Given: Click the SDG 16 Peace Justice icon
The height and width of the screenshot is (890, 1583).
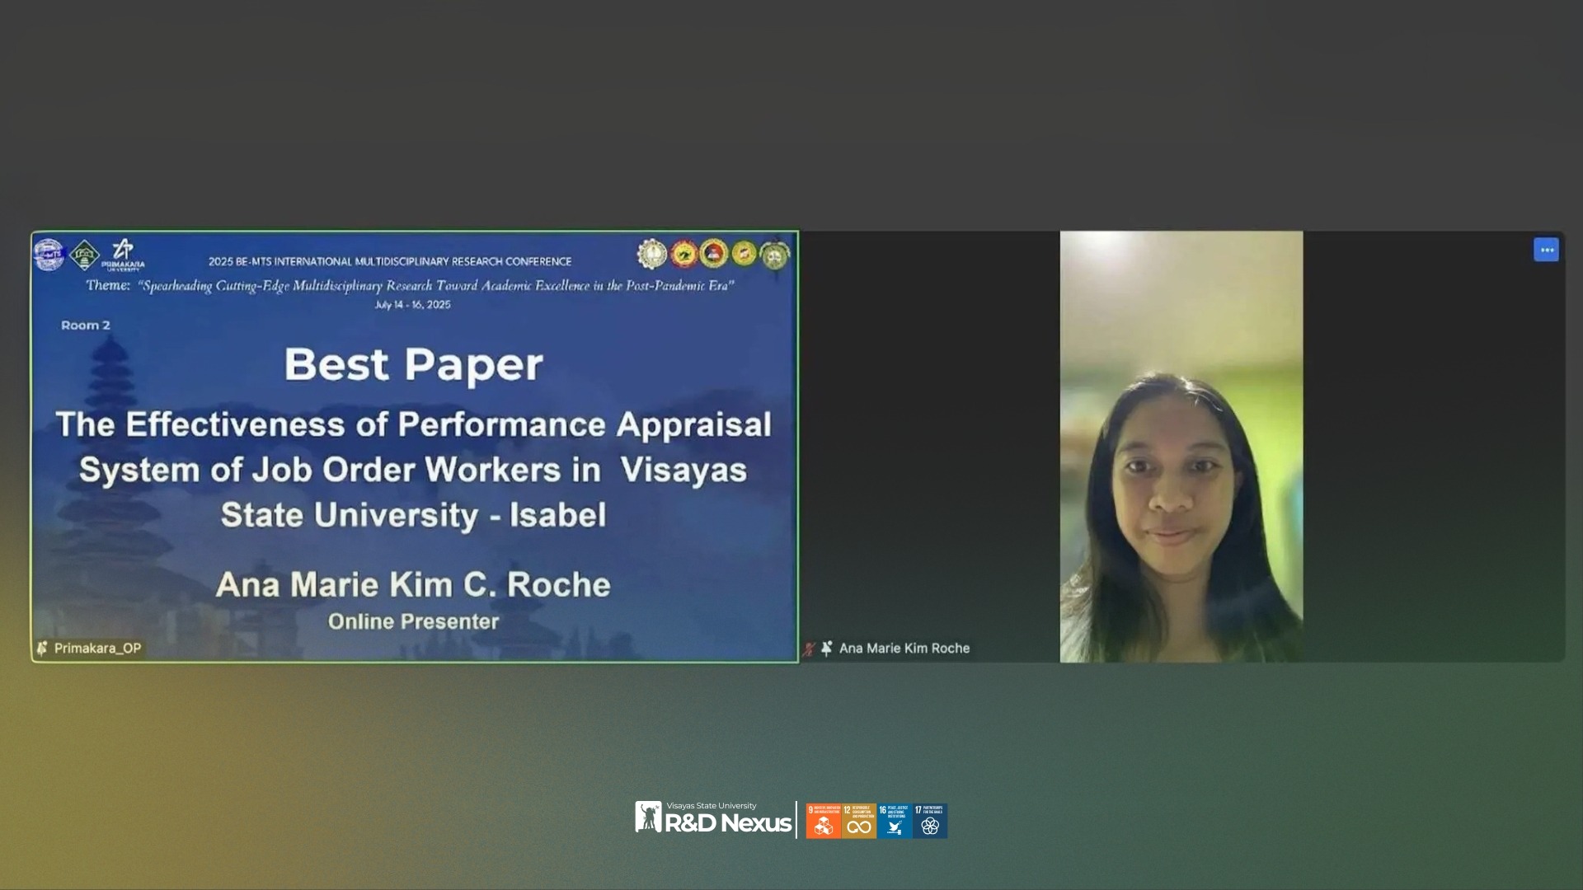Looking at the screenshot, I should [x=895, y=821].
